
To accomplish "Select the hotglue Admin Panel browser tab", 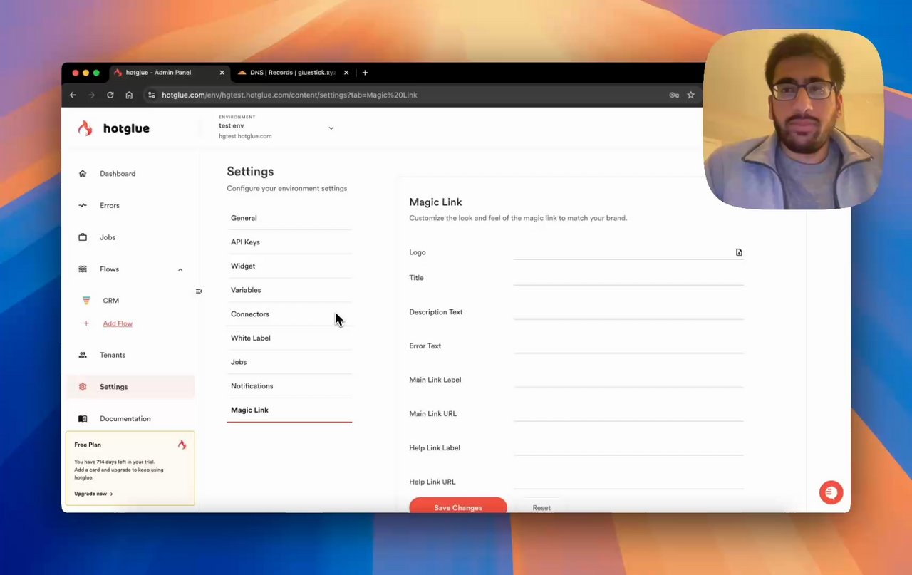I will [x=169, y=73].
